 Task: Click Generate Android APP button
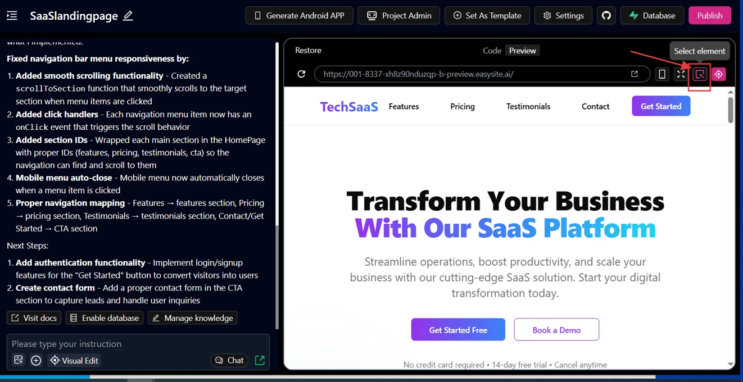pos(299,16)
